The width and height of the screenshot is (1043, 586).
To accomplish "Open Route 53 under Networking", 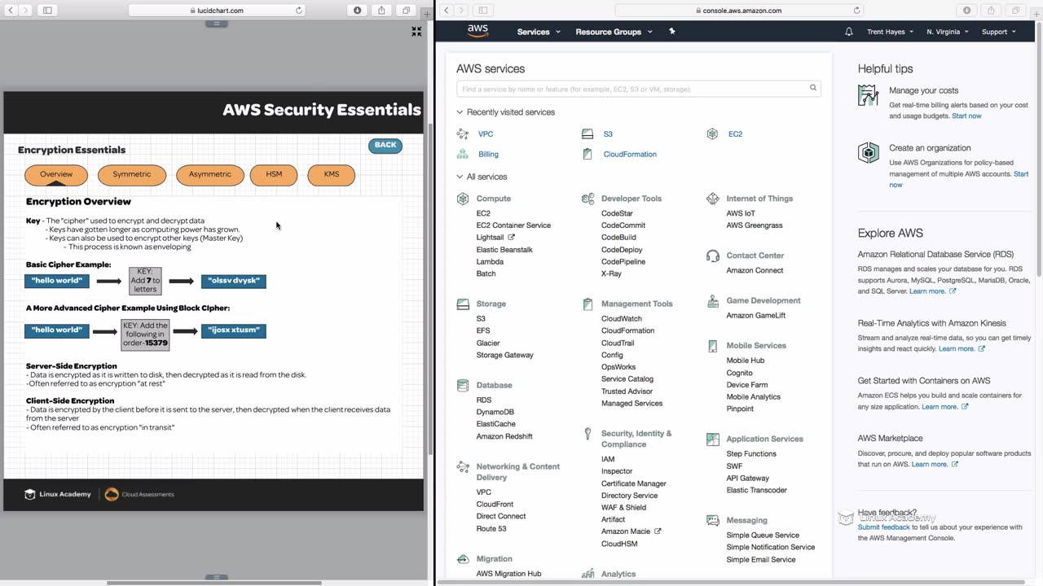I will (x=491, y=529).
